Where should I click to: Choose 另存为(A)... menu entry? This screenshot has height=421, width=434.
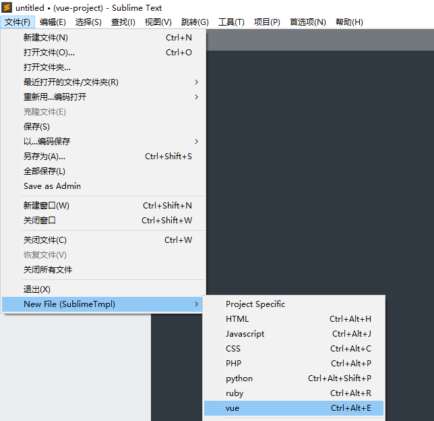point(104,157)
